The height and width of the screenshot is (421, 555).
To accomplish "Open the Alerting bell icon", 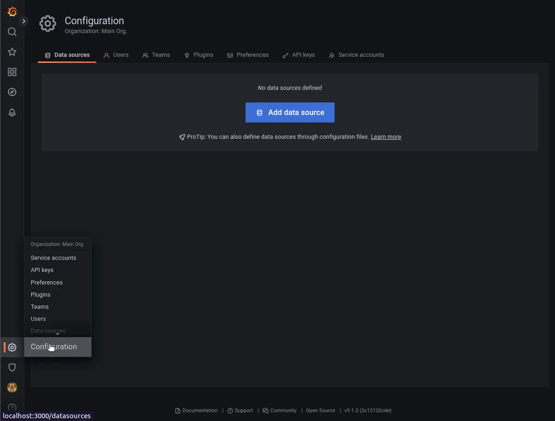I will point(12,112).
